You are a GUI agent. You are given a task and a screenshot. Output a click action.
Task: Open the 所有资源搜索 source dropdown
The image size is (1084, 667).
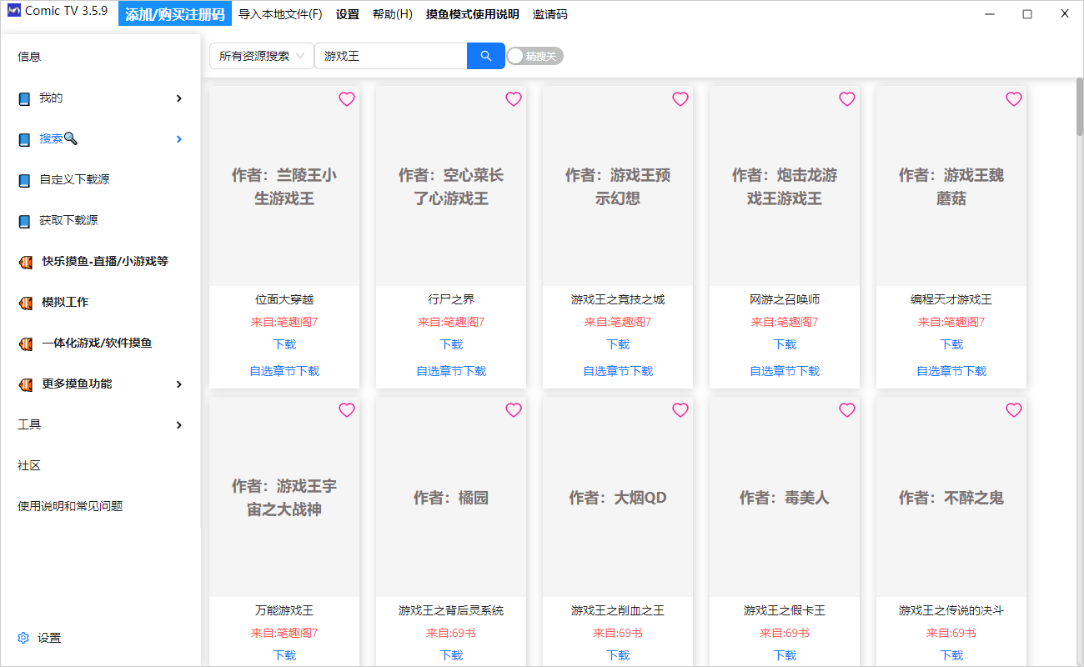[262, 56]
